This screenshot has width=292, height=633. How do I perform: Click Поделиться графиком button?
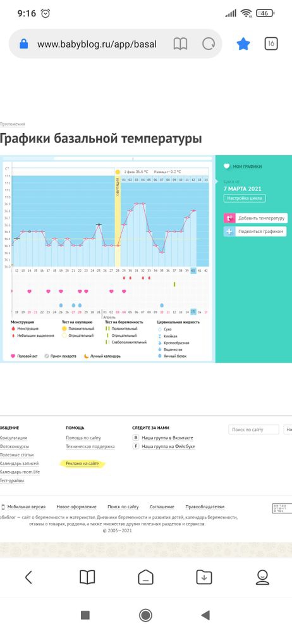(x=256, y=232)
